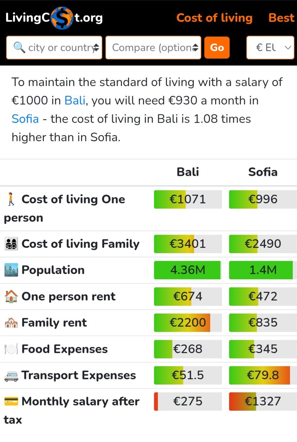Click the plate icon for Food Expenses
This screenshot has height=442, width=297.
tap(11, 349)
